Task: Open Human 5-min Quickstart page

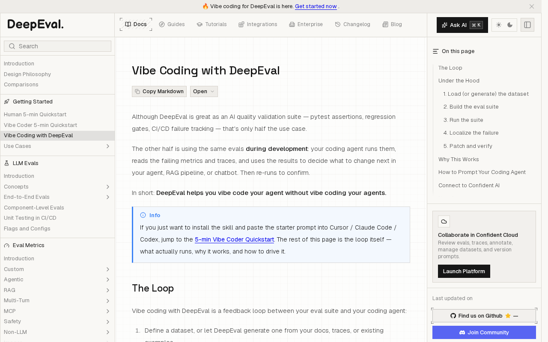Action: [35, 115]
